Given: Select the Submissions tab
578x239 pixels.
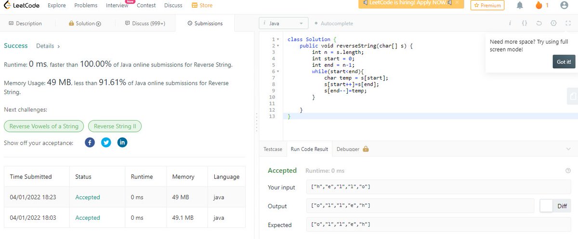Looking at the screenshot, I should pyautogui.click(x=205, y=23).
